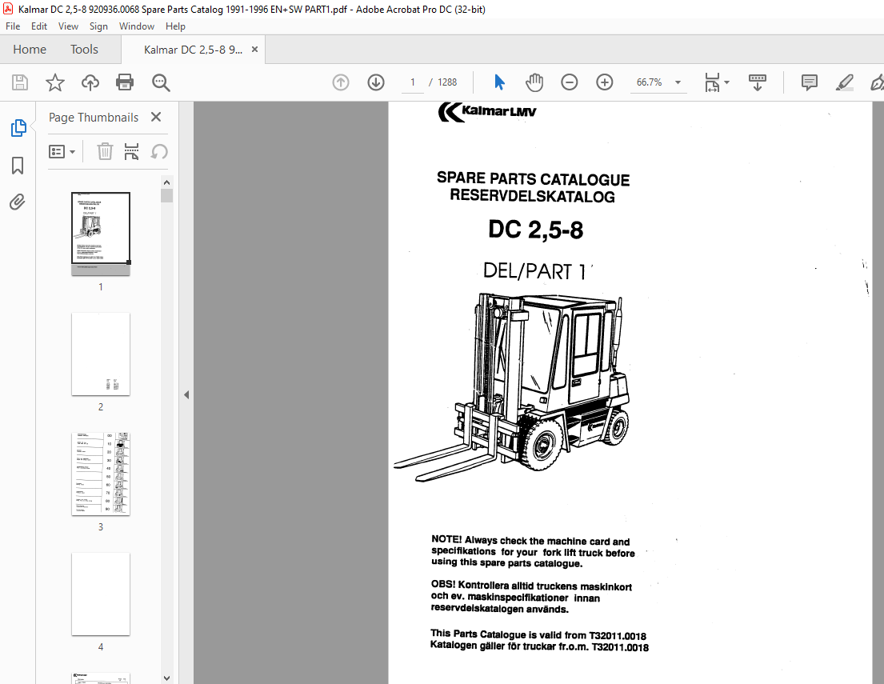Screen dimensions: 884x684
Task: Open the Help menu
Action: tap(175, 26)
